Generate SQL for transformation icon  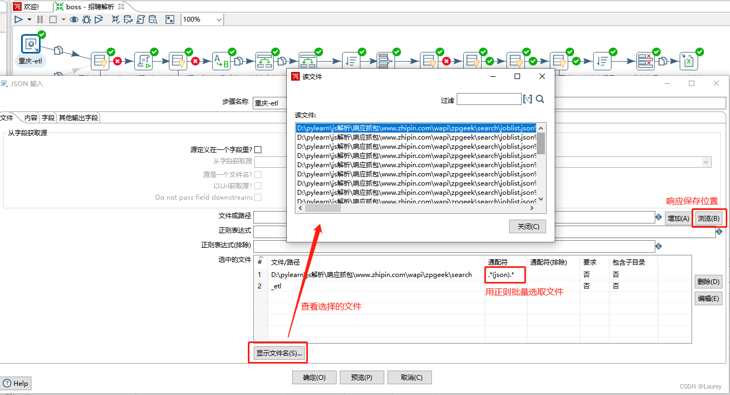pos(141,19)
